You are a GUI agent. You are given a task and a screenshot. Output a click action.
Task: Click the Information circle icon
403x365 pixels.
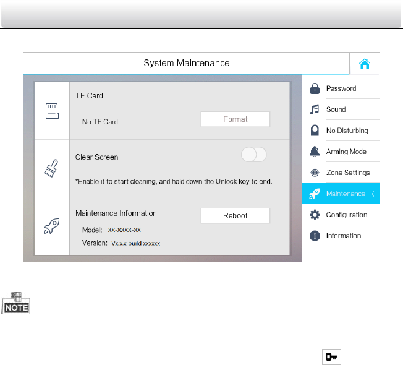pyautogui.click(x=315, y=236)
